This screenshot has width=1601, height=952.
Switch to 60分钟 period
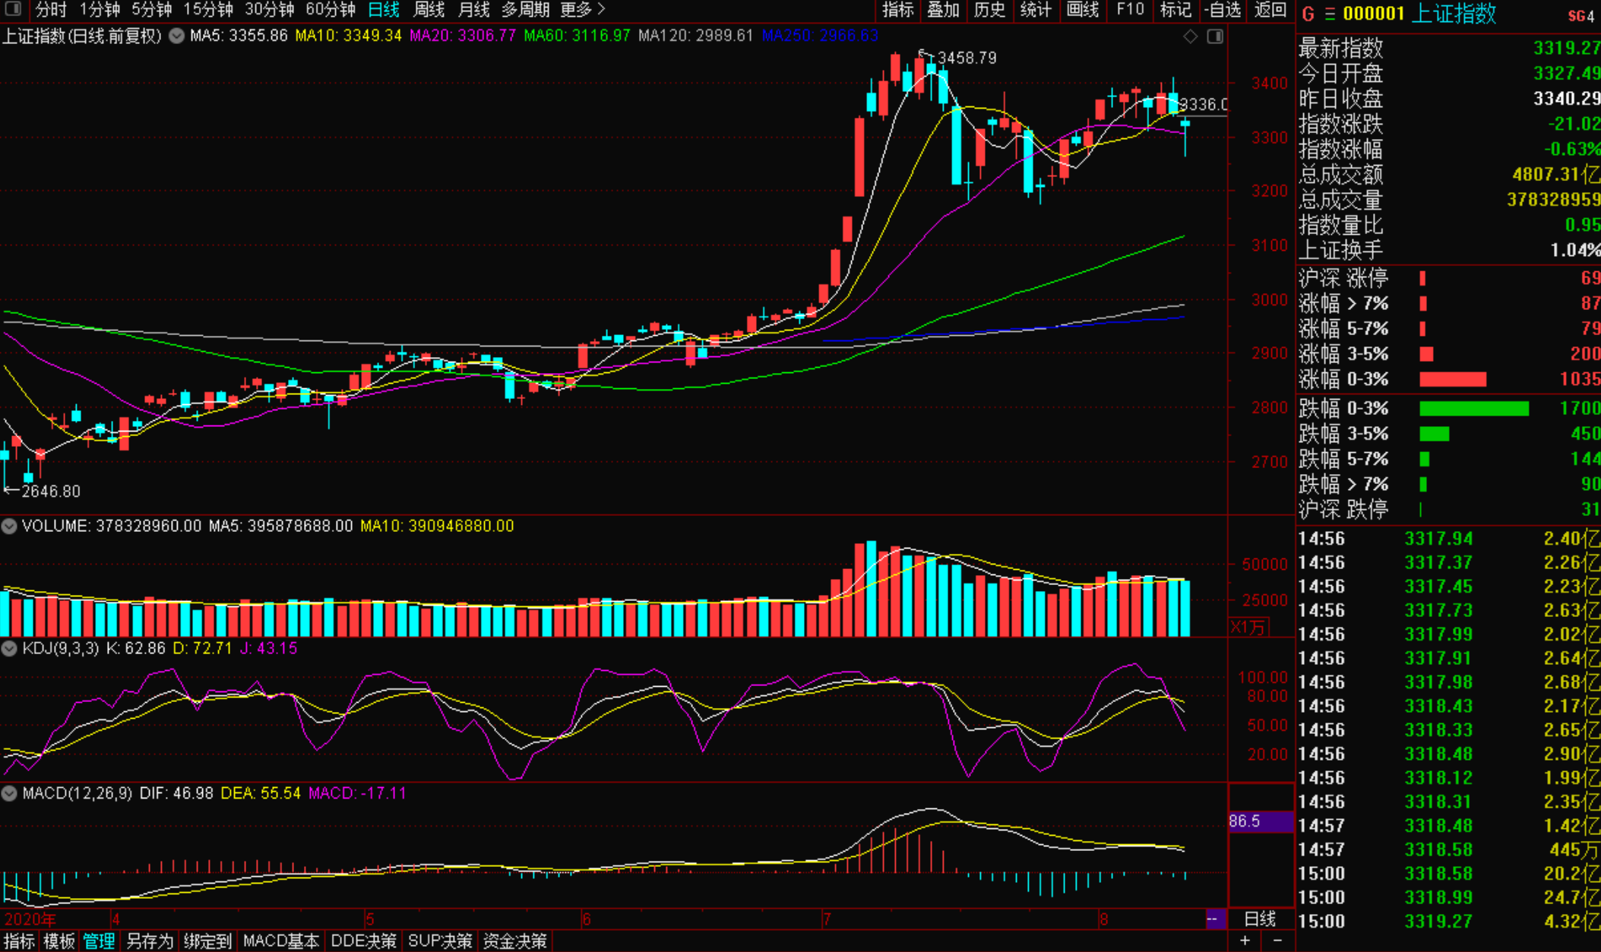331,10
